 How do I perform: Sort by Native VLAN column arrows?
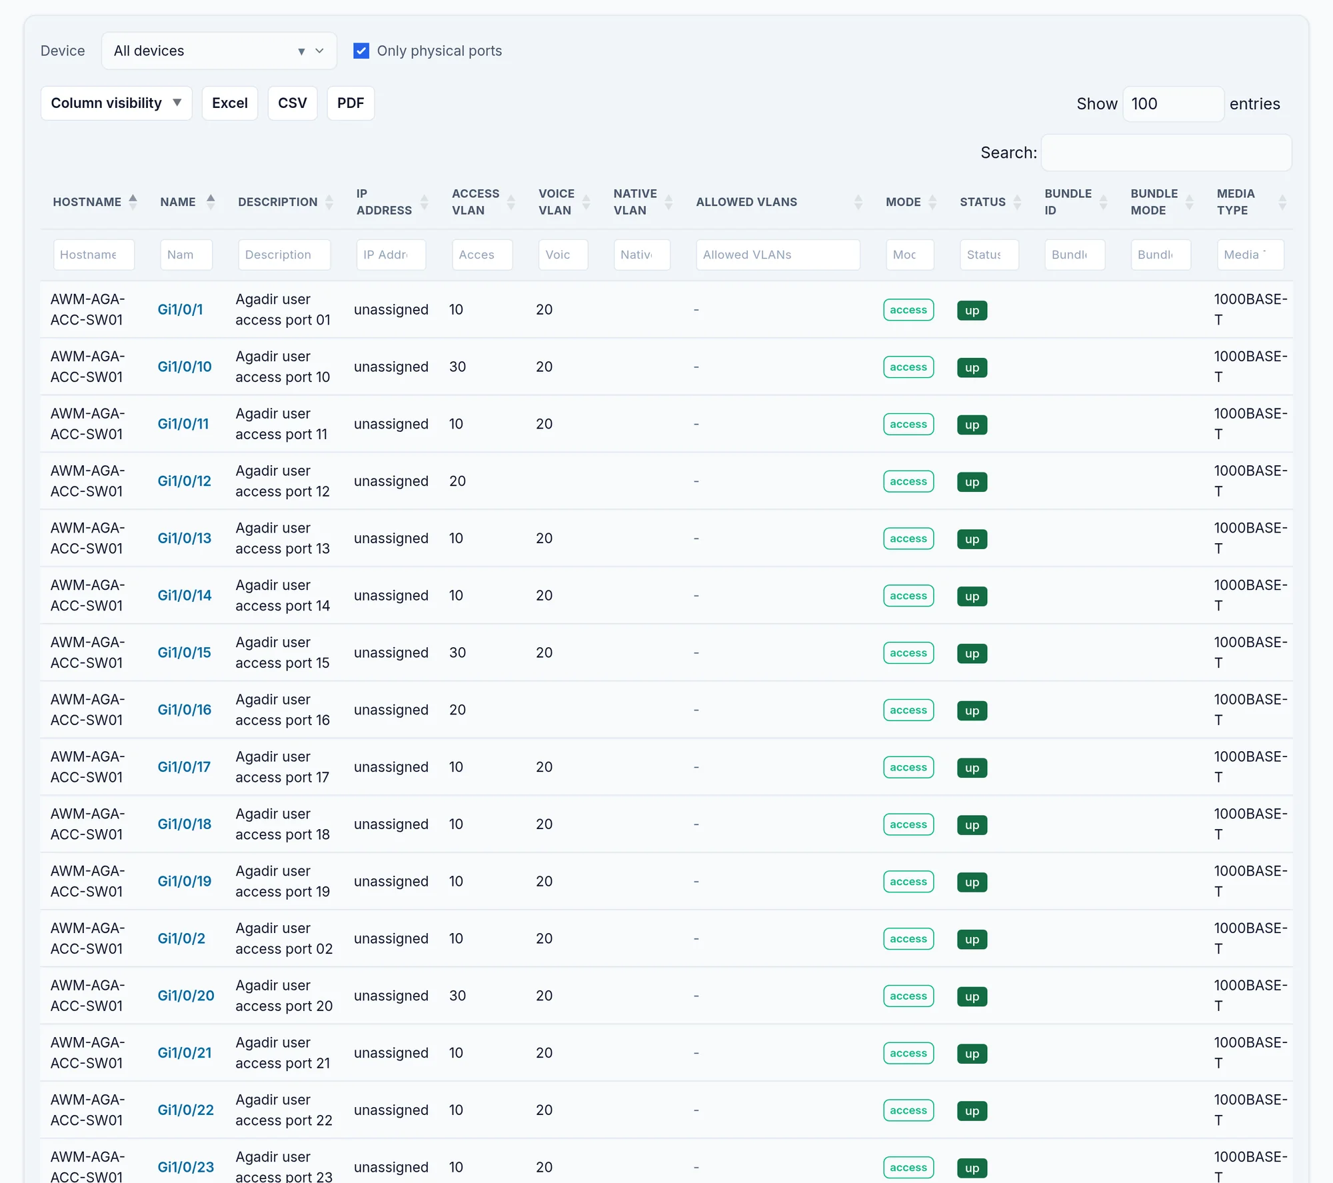tap(668, 202)
